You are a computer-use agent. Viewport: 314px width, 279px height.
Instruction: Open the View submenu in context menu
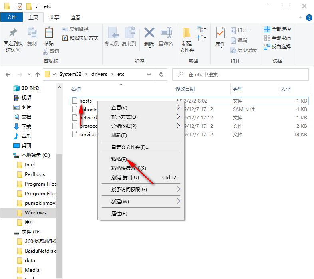tap(141, 108)
